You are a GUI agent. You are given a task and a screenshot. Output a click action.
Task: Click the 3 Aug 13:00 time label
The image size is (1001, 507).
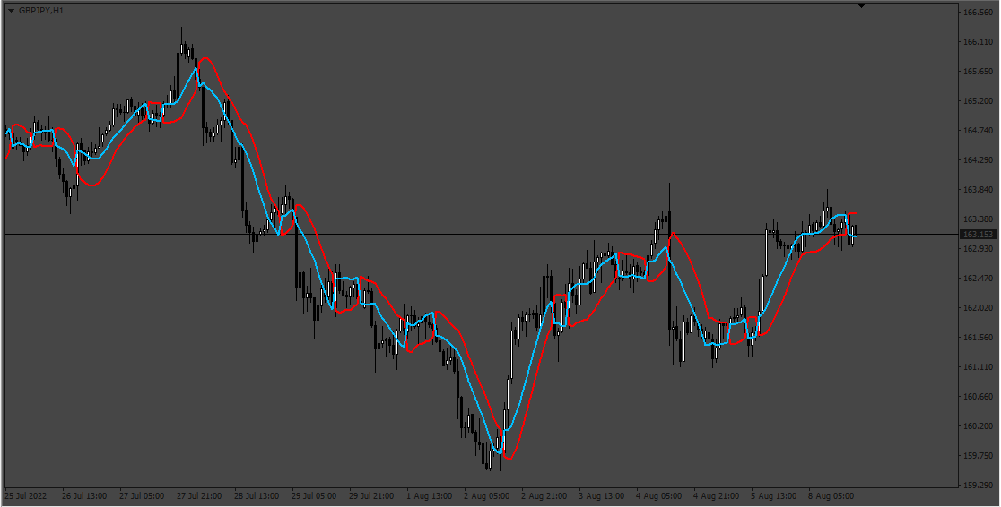[601, 496]
